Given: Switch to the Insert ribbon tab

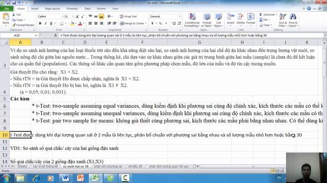Looking at the screenshot, I should [x=35, y=9].
